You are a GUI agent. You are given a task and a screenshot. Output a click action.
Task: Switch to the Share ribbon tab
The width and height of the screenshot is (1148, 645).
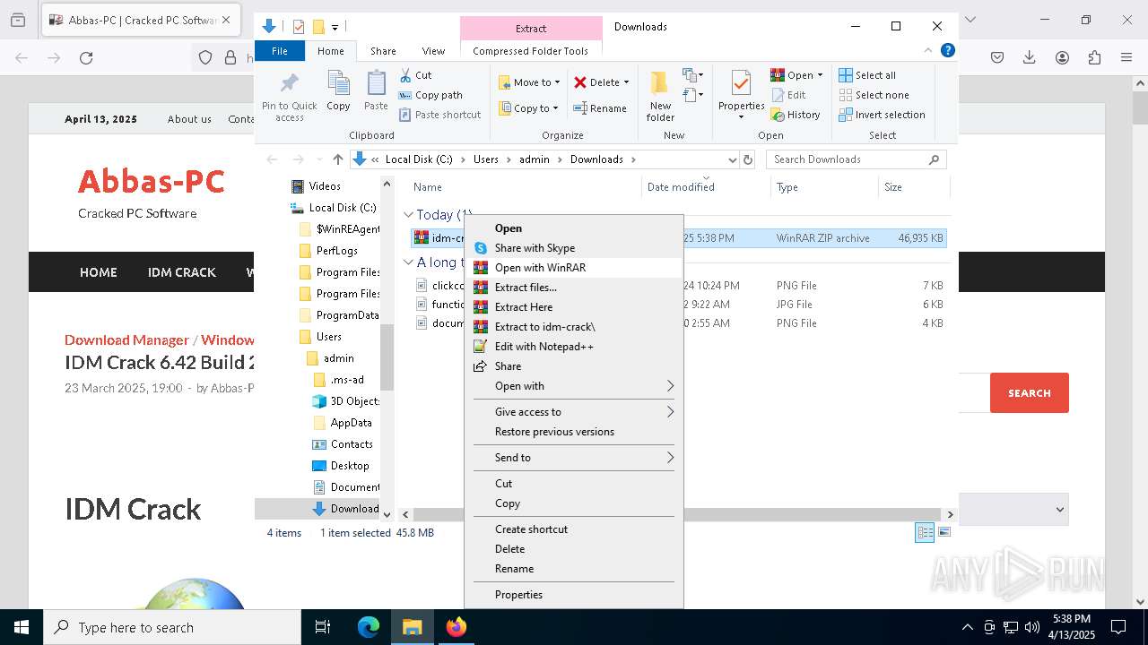click(383, 51)
